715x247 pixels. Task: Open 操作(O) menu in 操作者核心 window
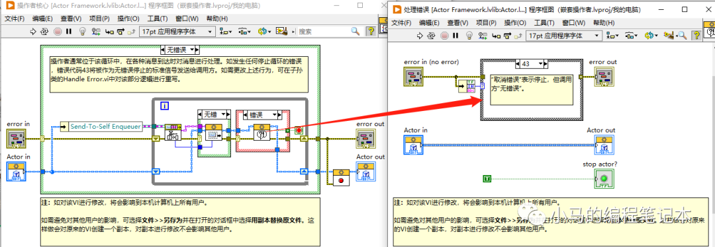coord(128,18)
